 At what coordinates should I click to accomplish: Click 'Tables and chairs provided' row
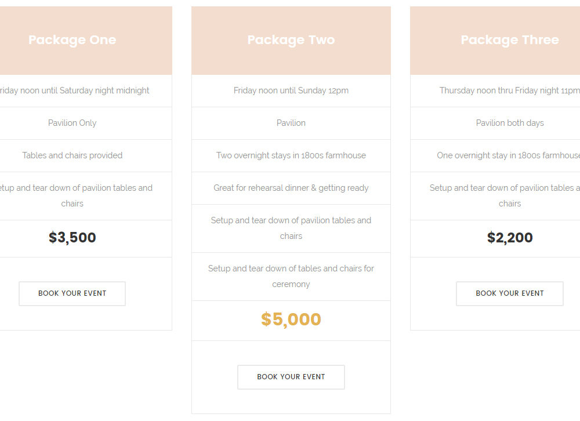[x=86, y=156]
